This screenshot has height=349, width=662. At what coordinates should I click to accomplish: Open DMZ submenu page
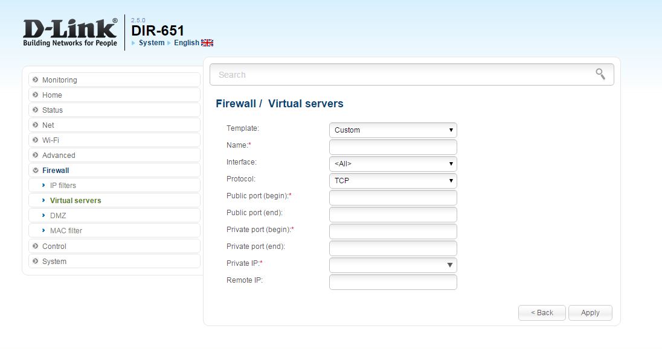[114, 215]
